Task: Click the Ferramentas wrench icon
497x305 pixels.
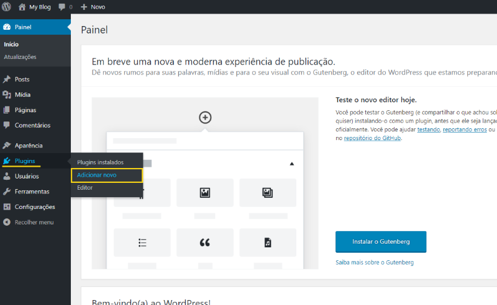Action: point(7,192)
